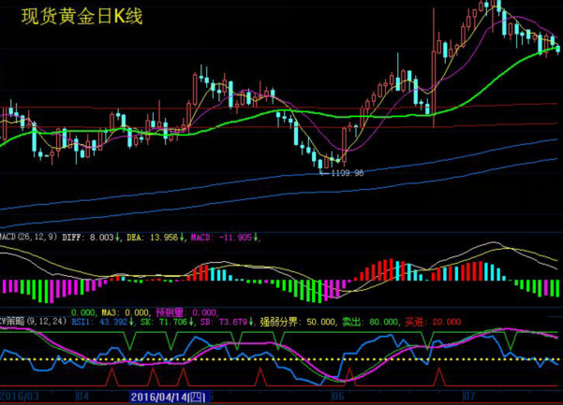563x405 pixels.
Task: Select the 1109.98 low price label
Action: [x=345, y=172]
